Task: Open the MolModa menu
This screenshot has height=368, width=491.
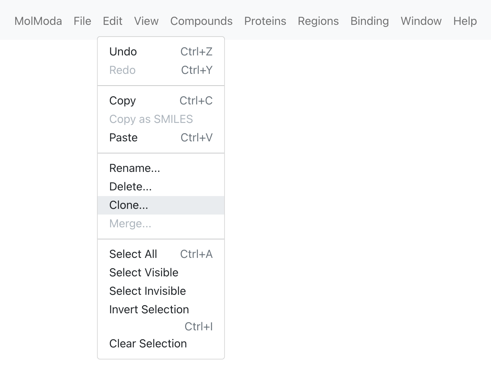Action: point(38,21)
